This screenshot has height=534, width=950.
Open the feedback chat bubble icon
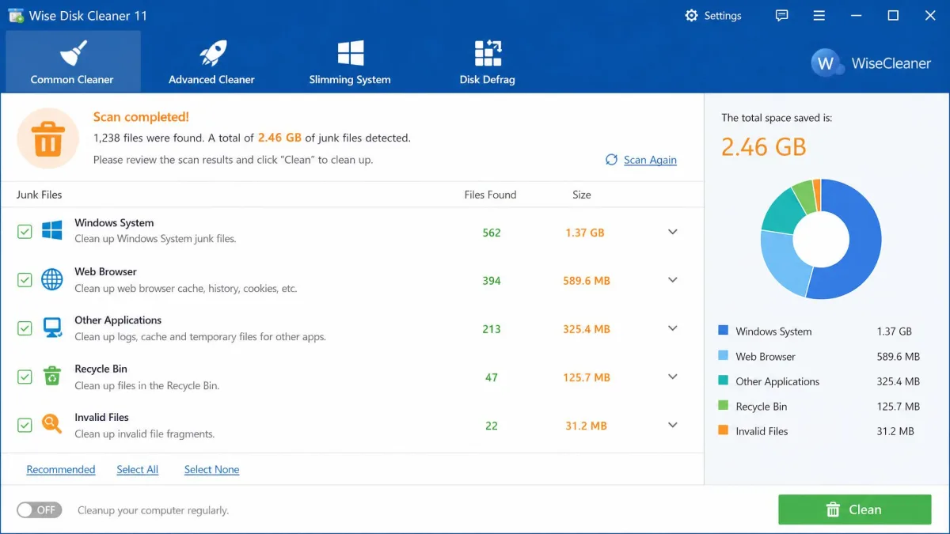coord(782,15)
